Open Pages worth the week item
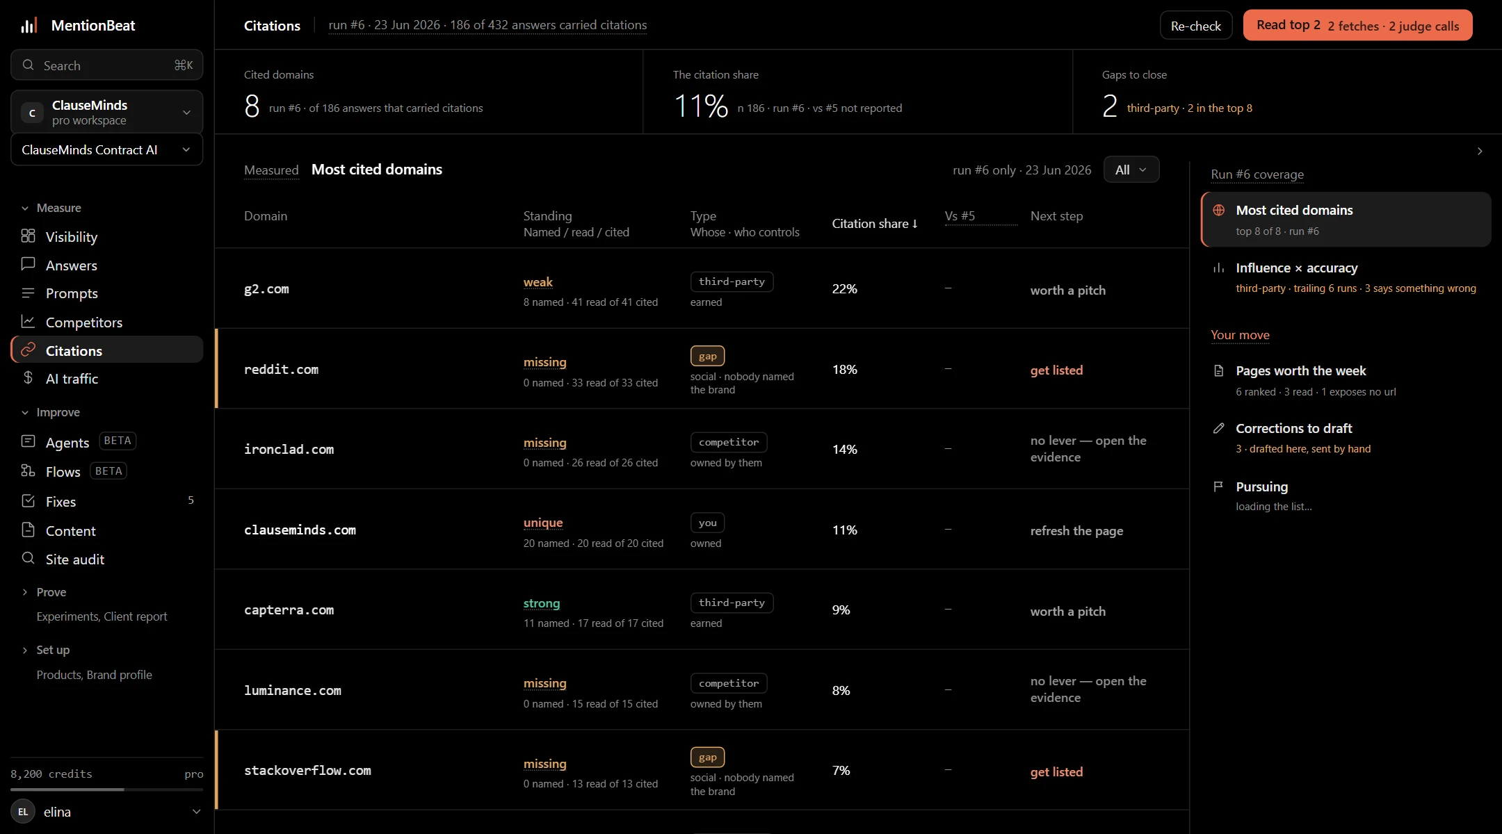The width and height of the screenshot is (1502, 834). [1346, 380]
